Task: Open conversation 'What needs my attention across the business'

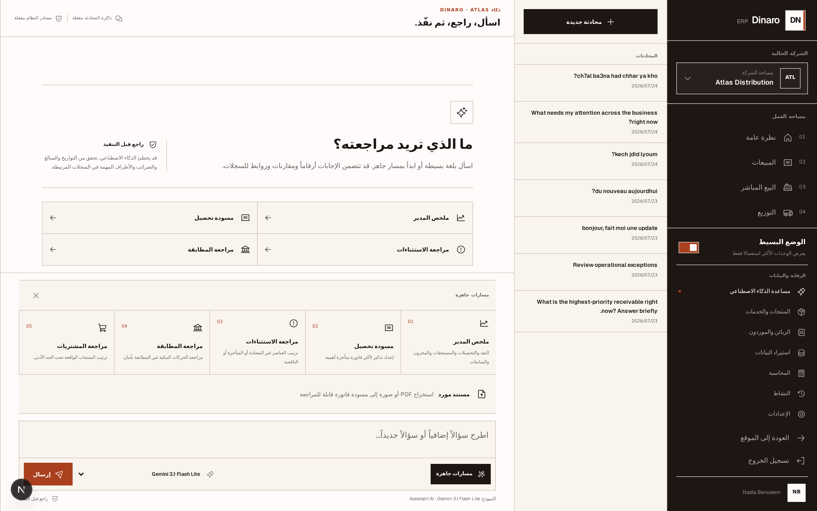Action: point(590,122)
